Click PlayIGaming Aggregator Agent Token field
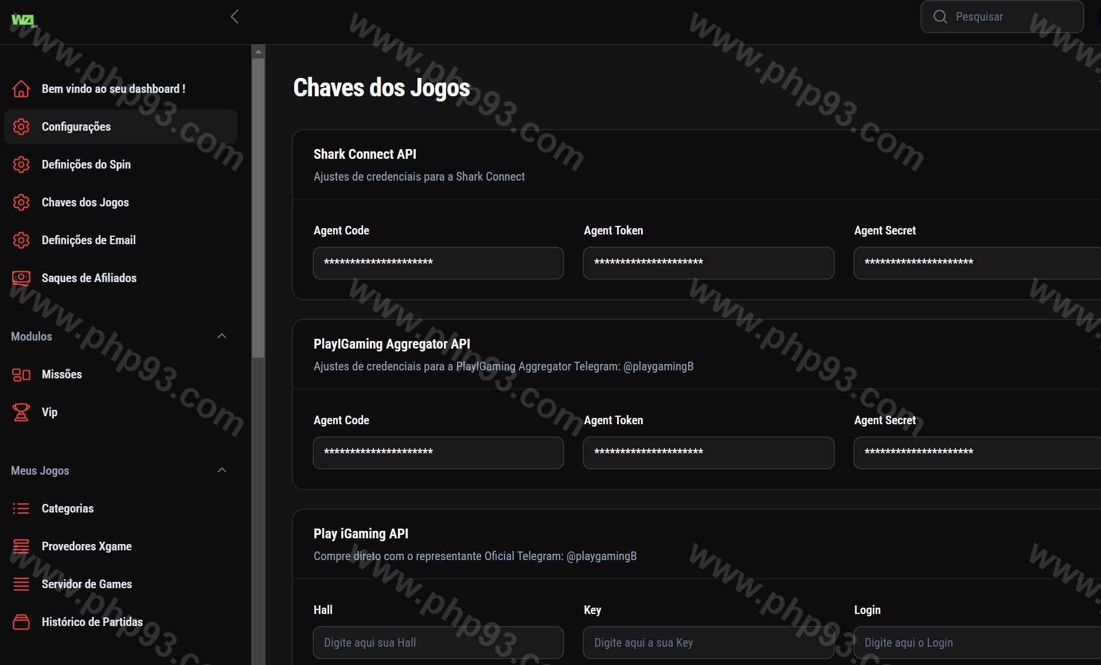The height and width of the screenshot is (665, 1101). (708, 453)
